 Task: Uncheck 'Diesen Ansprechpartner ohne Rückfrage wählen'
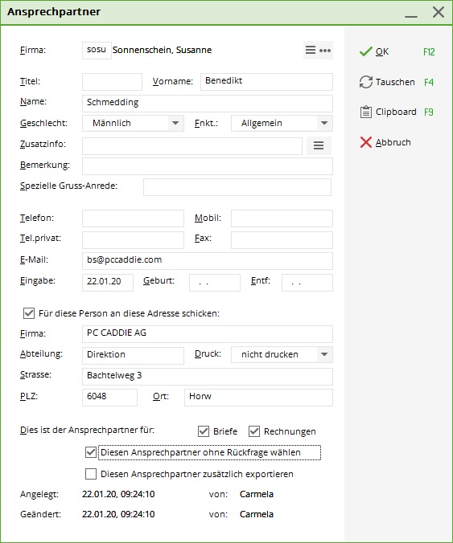coord(91,452)
